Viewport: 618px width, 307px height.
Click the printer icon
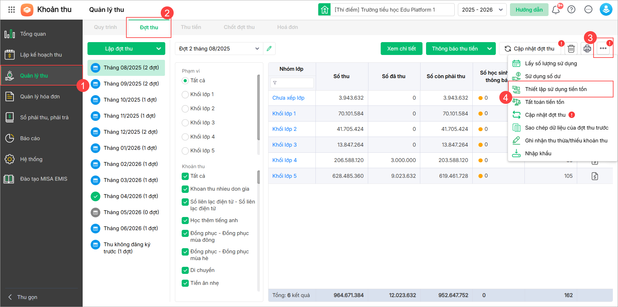coord(587,49)
